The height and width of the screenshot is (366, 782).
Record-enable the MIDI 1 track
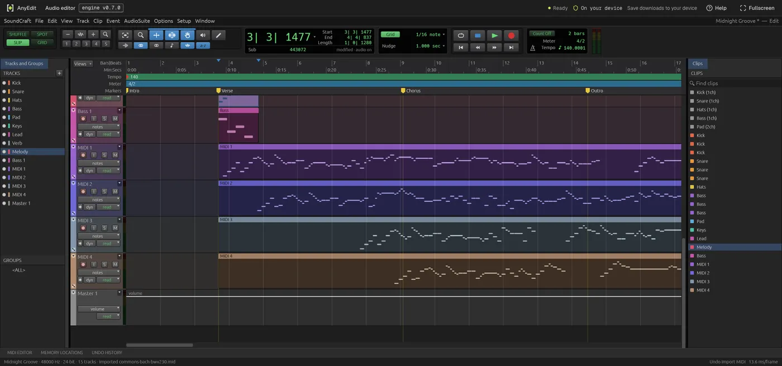(x=83, y=155)
